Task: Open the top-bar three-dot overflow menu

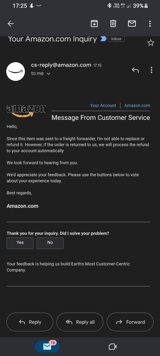Action: 150,24
